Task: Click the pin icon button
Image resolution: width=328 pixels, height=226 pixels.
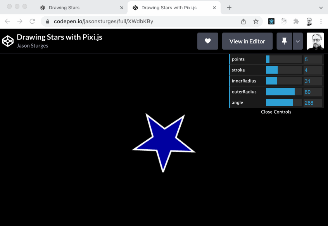Action: 283,41
